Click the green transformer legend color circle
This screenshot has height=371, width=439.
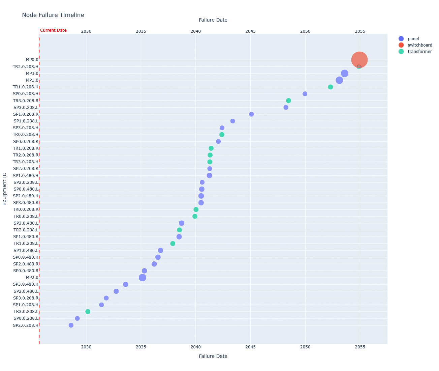click(x=401, y=52)
